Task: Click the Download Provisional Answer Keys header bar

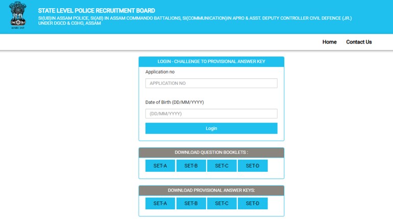Action: pyautogui.click(x=211, y=191)
